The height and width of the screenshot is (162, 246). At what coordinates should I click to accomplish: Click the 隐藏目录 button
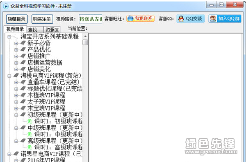17,19
